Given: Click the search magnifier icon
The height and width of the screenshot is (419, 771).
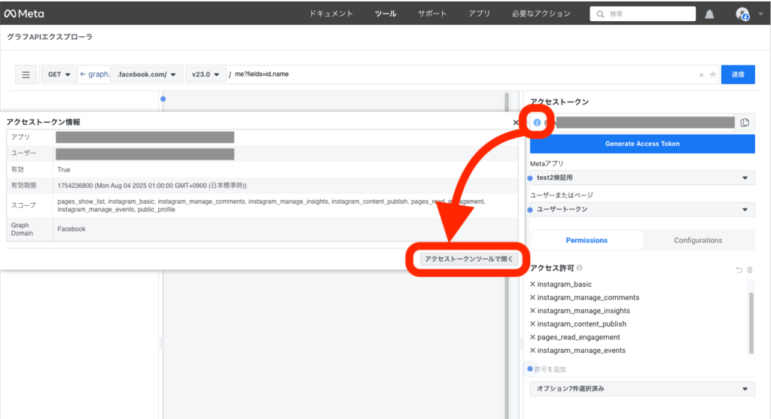Looking at the screenshot, I should click(x=600, y=14).
